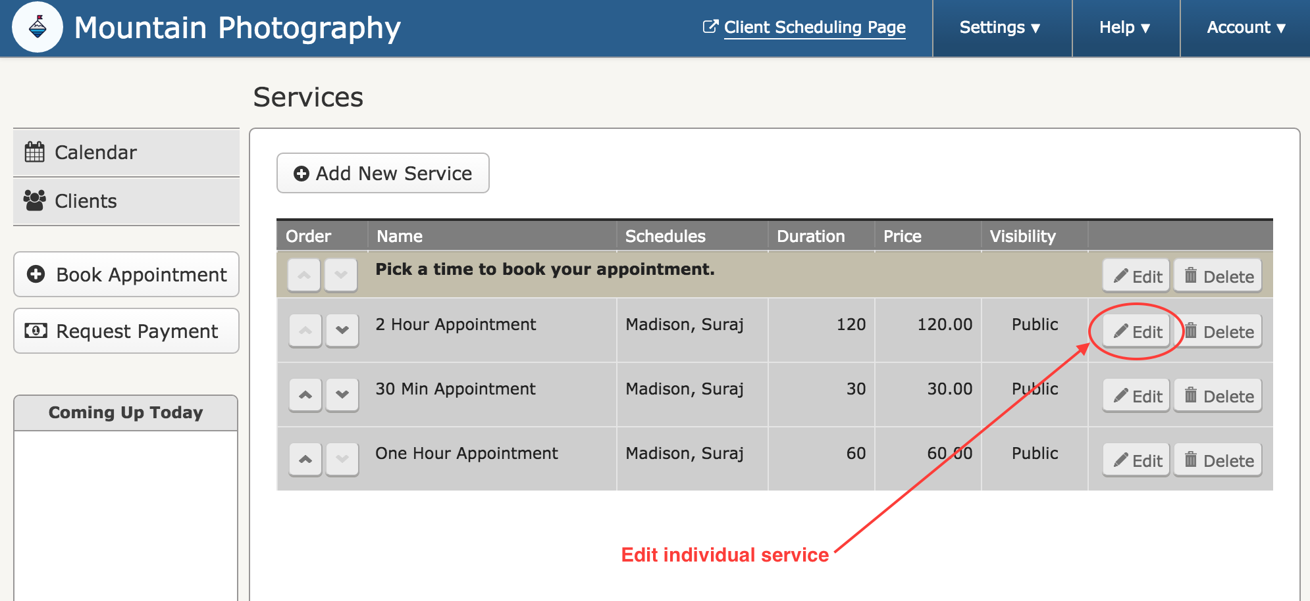
Task: Delete the One Hour Appointment service
Action: coord(1218,460)
